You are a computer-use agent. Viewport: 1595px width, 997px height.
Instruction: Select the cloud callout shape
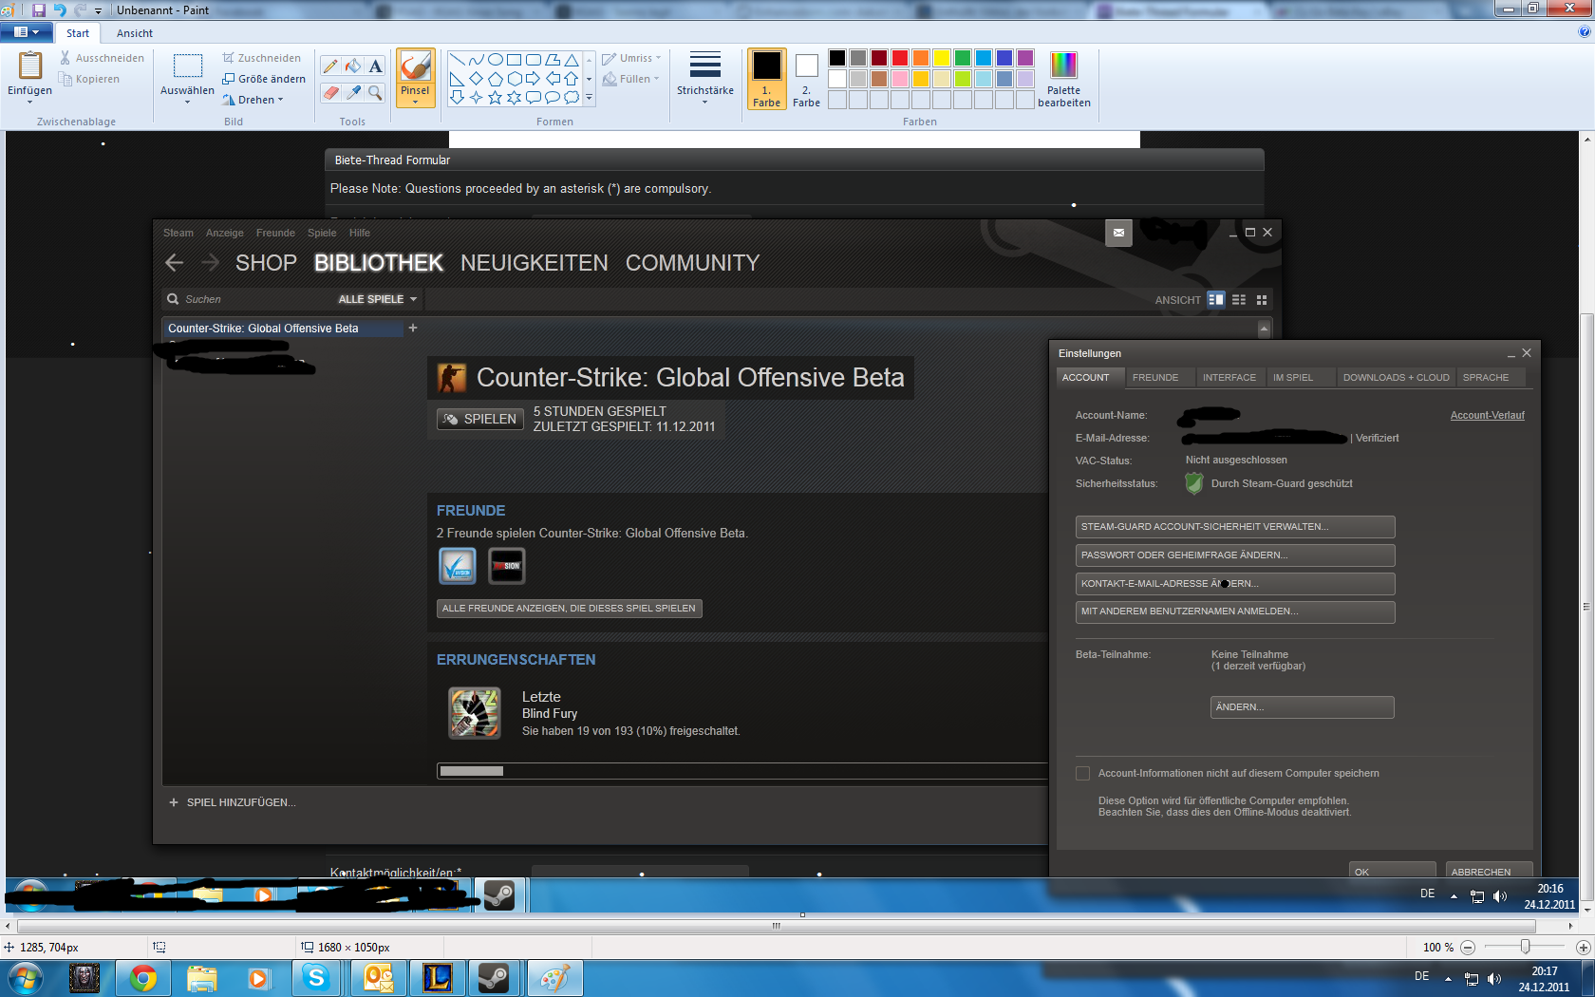pos(571,98)
